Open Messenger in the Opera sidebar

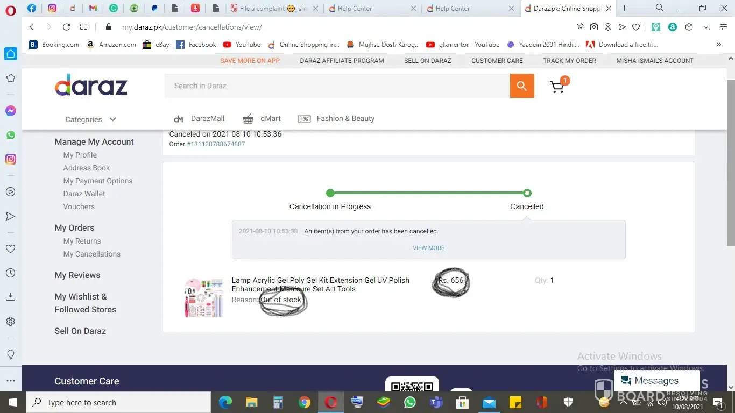coord(10,111)
